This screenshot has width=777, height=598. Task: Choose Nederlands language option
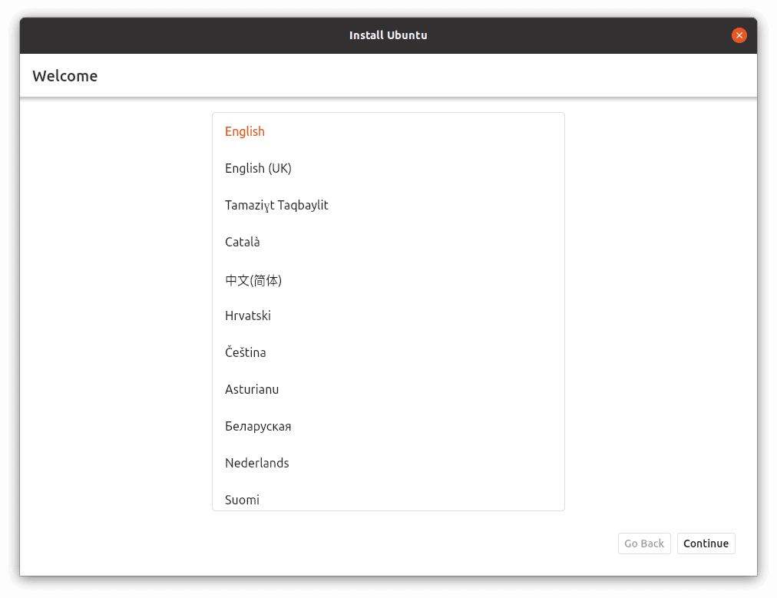point(257,463)
